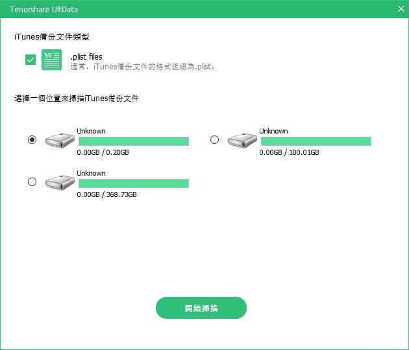The width and height of the screenshot is (409, 350).
Task: Click the usage bar of 100.01GB drive
Action: [316, 141]
